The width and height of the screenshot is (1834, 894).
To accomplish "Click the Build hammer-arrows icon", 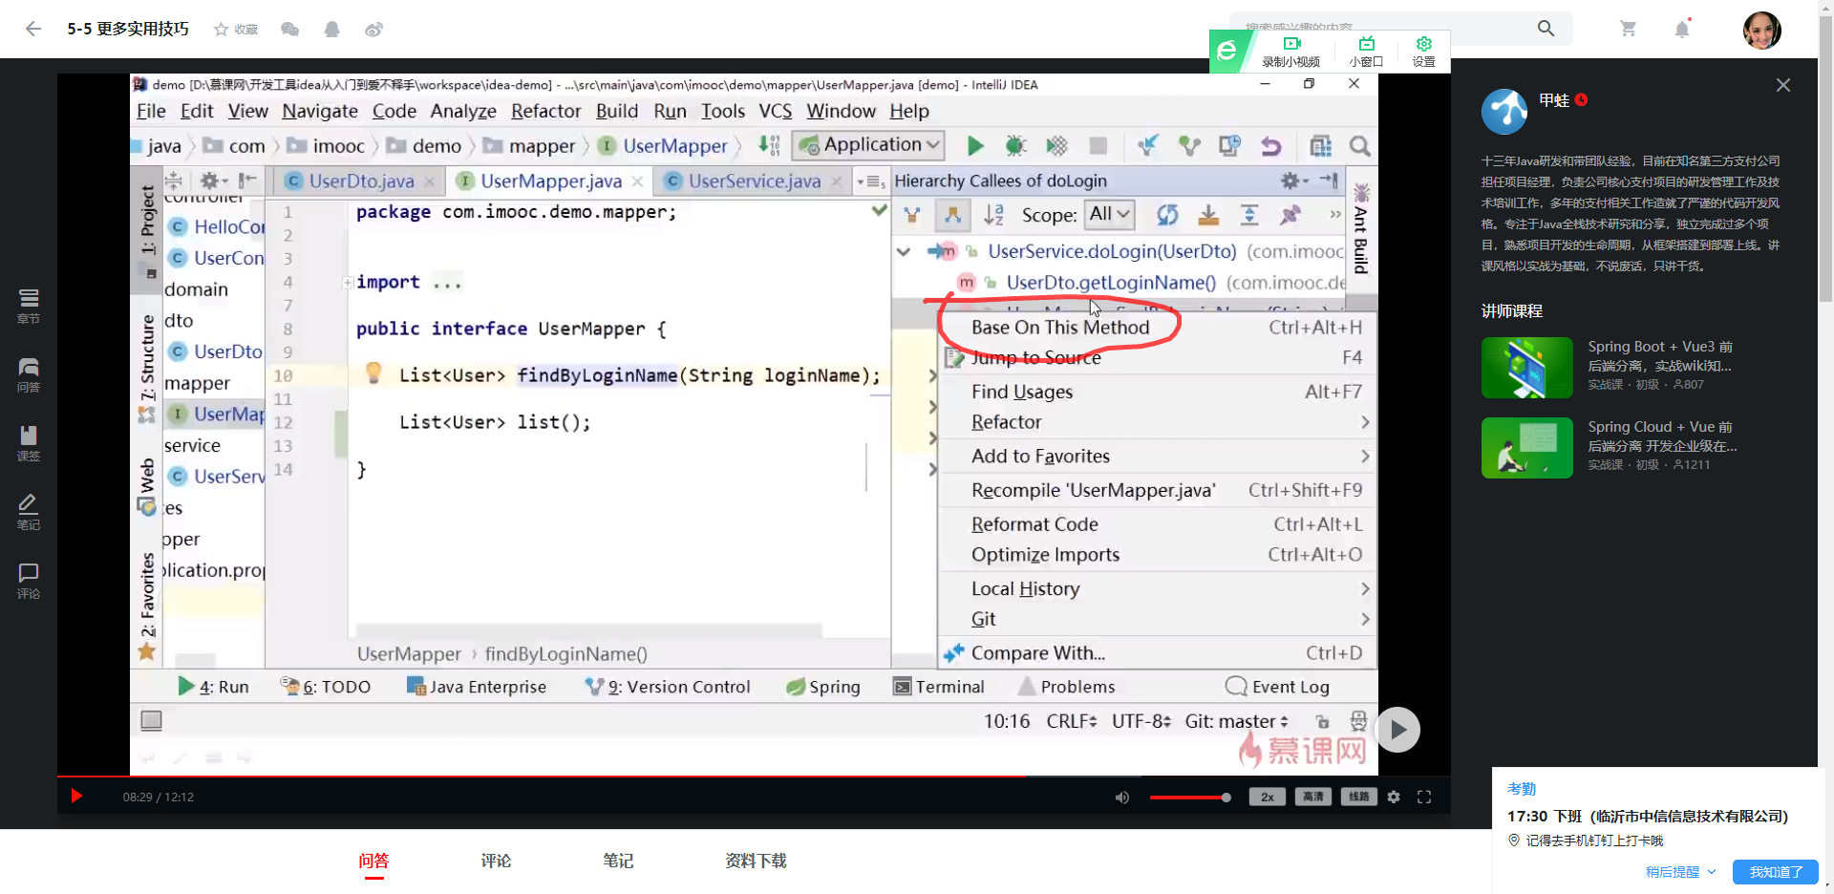I will pyautogui.click(x=769, y=145).
